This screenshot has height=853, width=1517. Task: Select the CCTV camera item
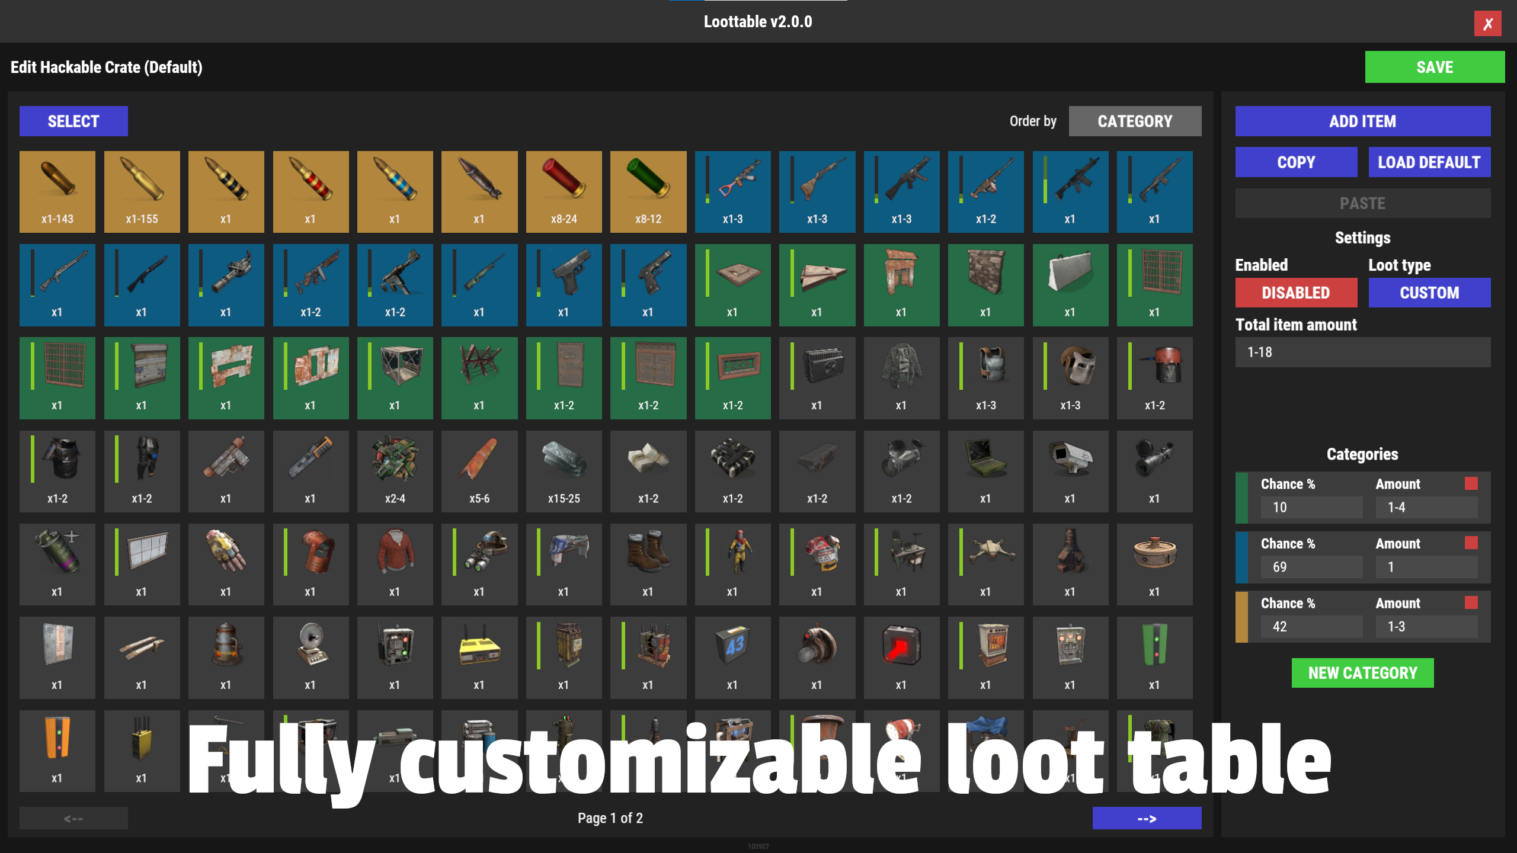(x=1070, y=470)
